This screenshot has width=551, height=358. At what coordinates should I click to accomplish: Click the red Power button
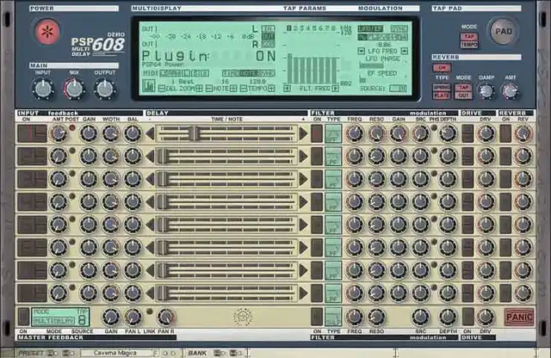47,32
